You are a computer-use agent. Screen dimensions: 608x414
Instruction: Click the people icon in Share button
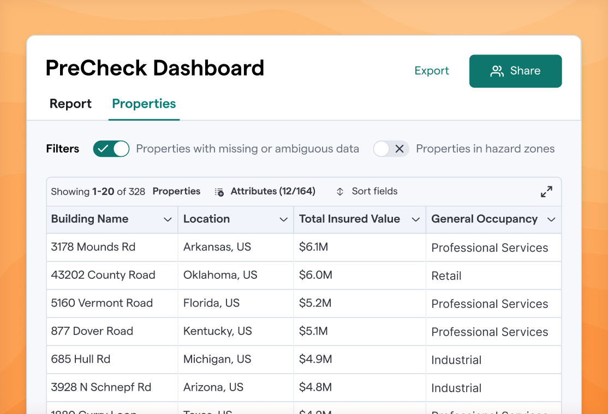tap(497, 71)
